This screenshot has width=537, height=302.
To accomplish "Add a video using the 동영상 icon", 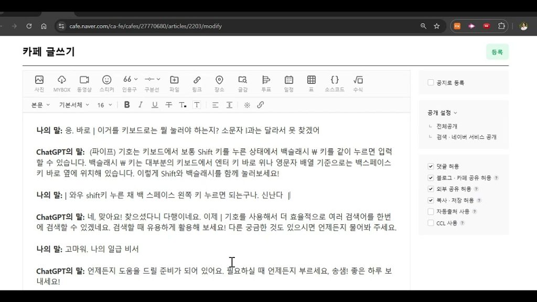I will (84, 83).
